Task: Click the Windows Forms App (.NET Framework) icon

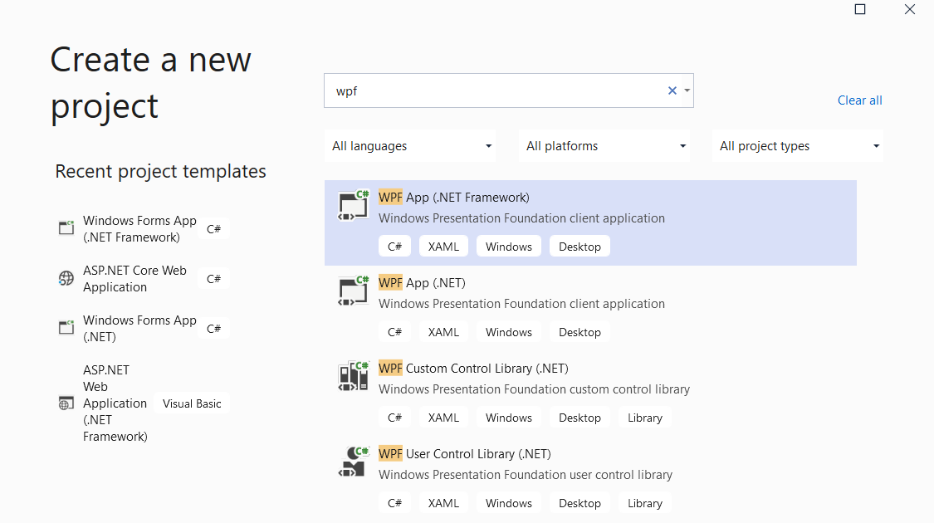Action: [66, 228]
